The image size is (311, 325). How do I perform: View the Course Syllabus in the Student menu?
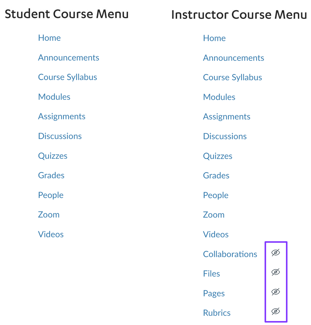click(67, 77)
